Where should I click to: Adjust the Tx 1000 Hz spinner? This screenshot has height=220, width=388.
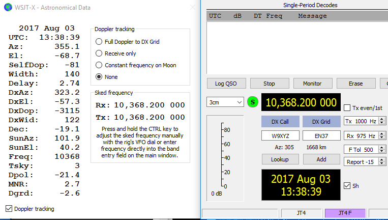click(x=382, y=121)
